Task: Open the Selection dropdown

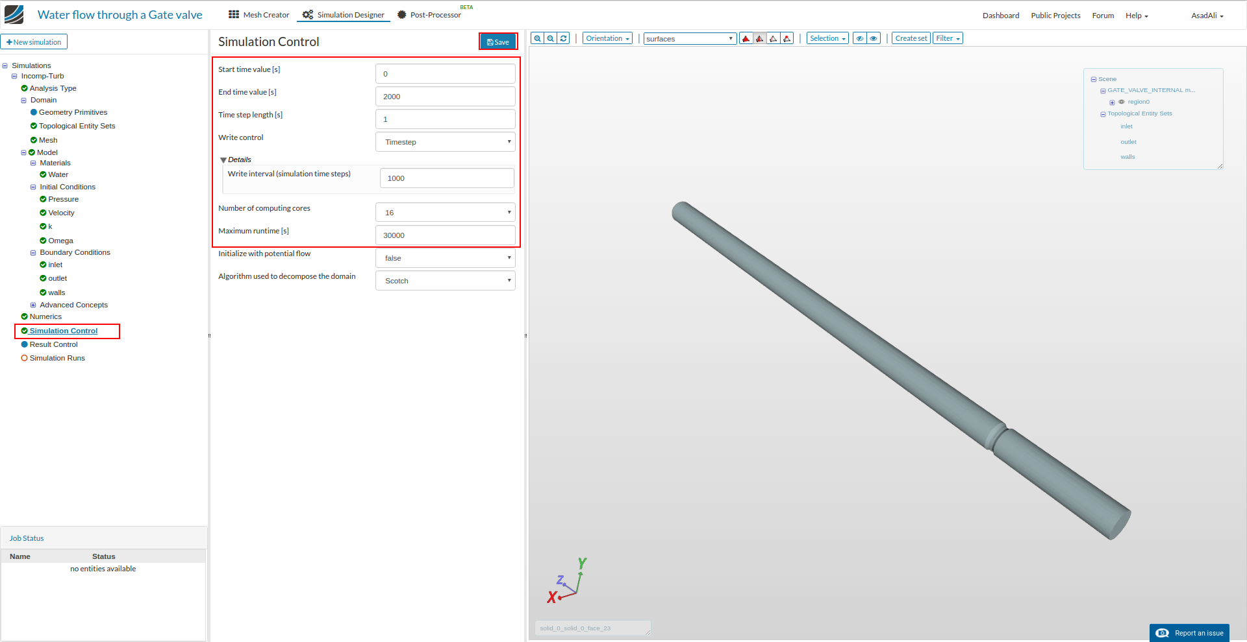Action: 827,38
